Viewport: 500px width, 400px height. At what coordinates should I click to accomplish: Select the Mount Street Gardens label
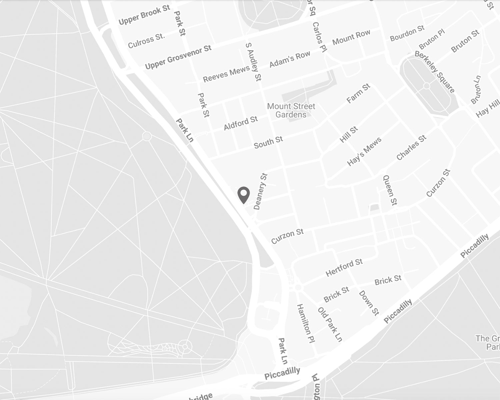(291, 110)
